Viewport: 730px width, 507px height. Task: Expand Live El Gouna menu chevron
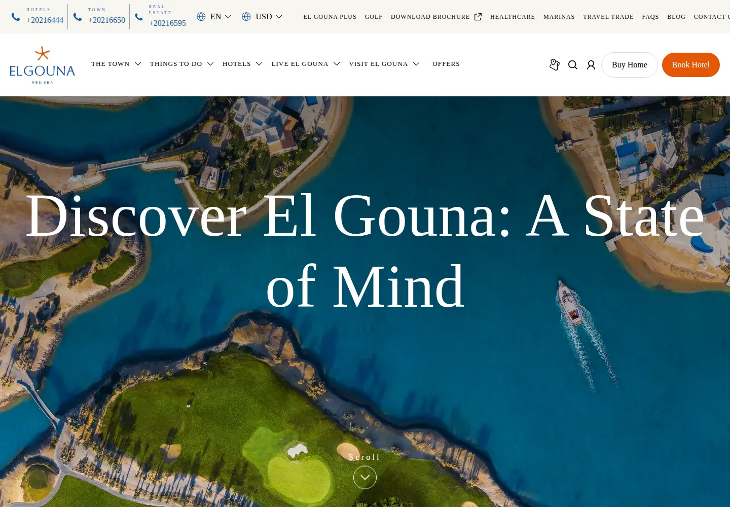337,64
